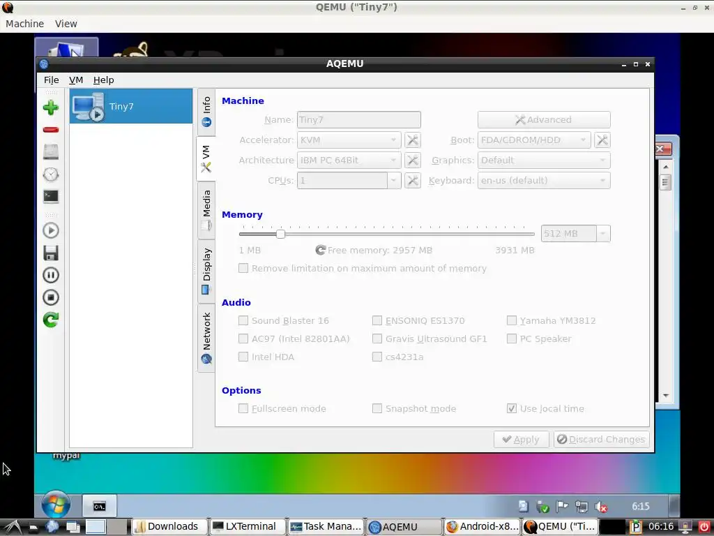Image resolution: width=714 pixels, height=536 pixels.
Task: Delete VM using red minus icon
Action: (x=50, y=130)
